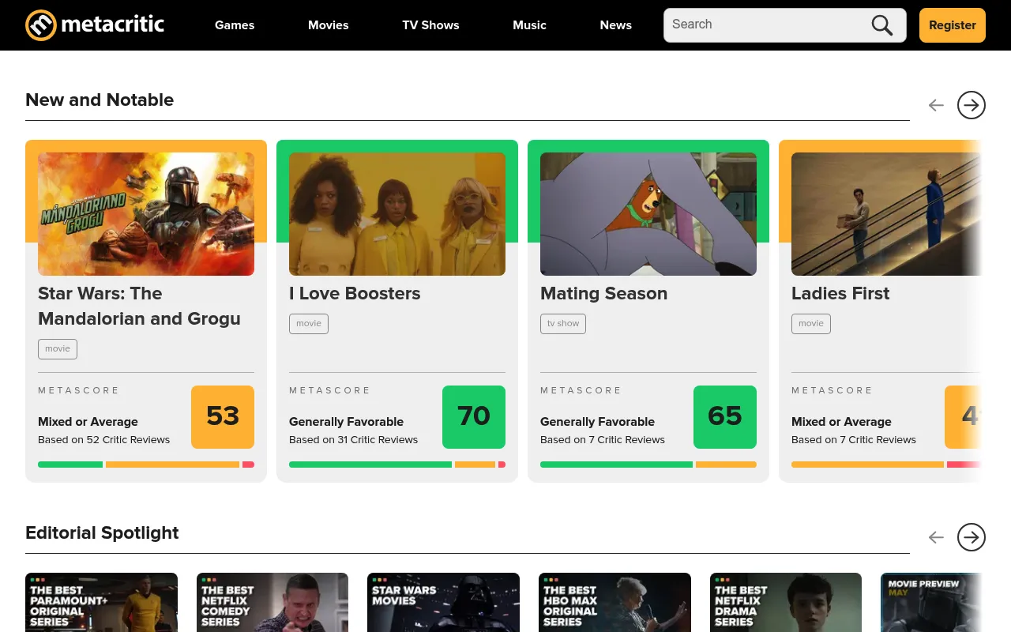1011x632 pixels.
Task: Click the search magnifier icon
Action: (882, 25)
